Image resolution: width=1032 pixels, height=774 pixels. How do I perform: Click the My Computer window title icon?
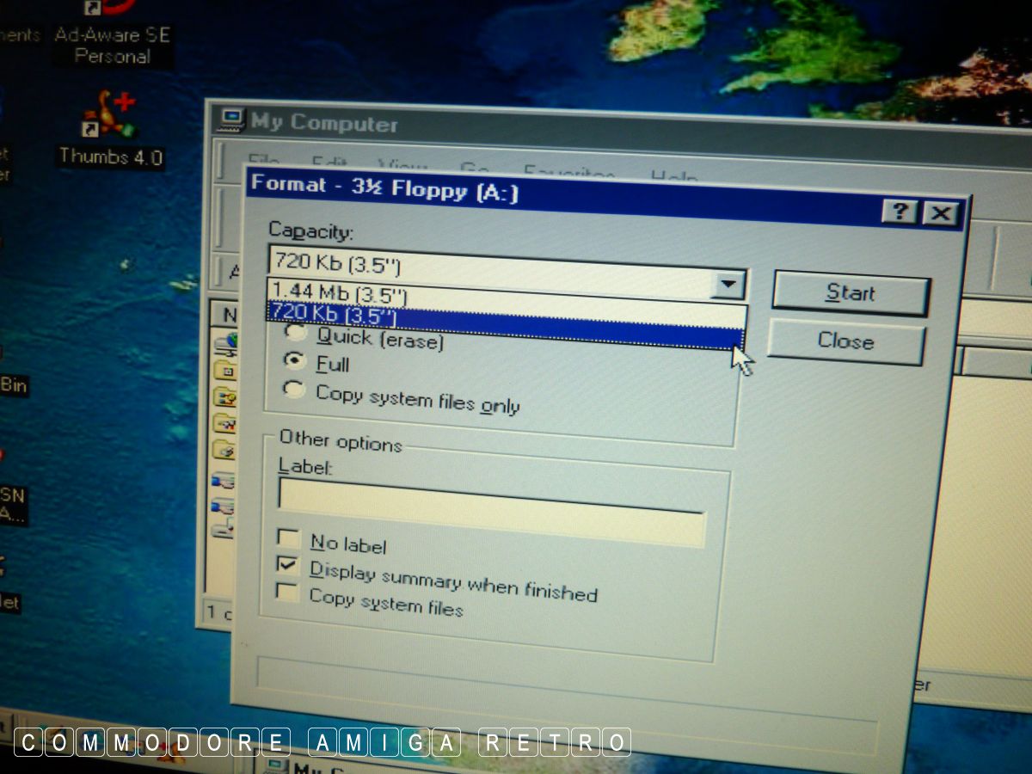click(231, 120)
